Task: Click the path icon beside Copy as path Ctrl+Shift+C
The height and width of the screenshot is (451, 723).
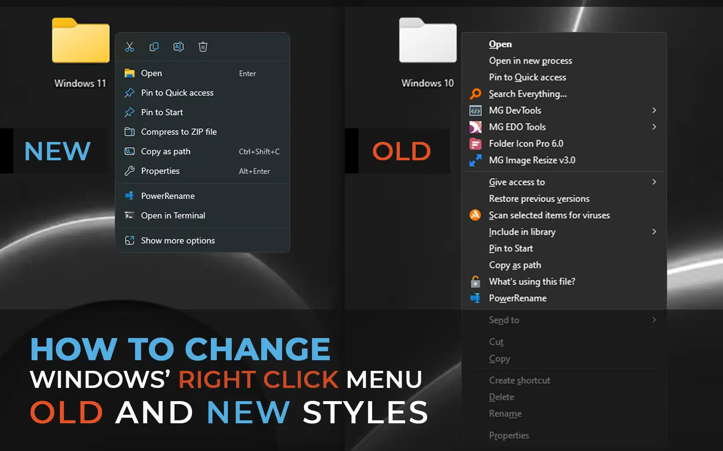Action: pos(129,151)
